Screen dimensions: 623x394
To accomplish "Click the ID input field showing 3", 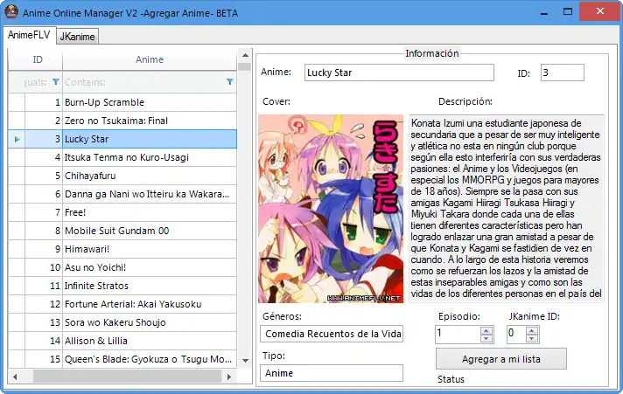I will tap(563, 73).
